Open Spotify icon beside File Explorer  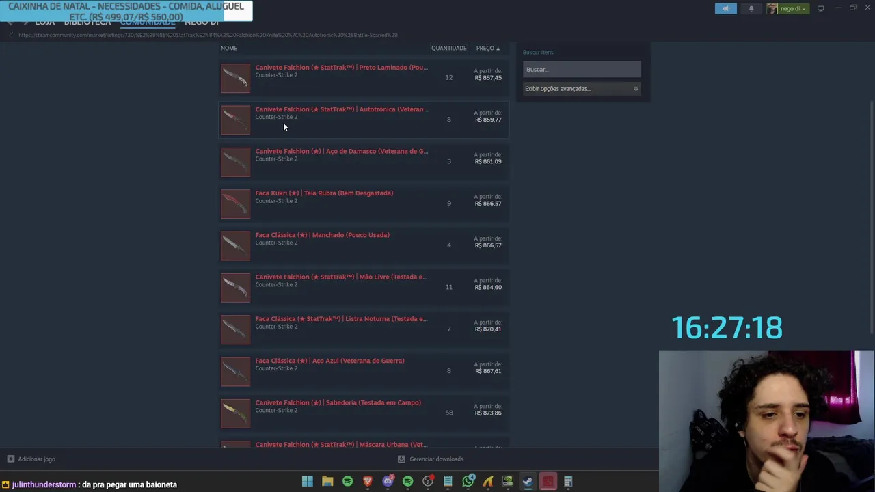(x=347, y=482)
